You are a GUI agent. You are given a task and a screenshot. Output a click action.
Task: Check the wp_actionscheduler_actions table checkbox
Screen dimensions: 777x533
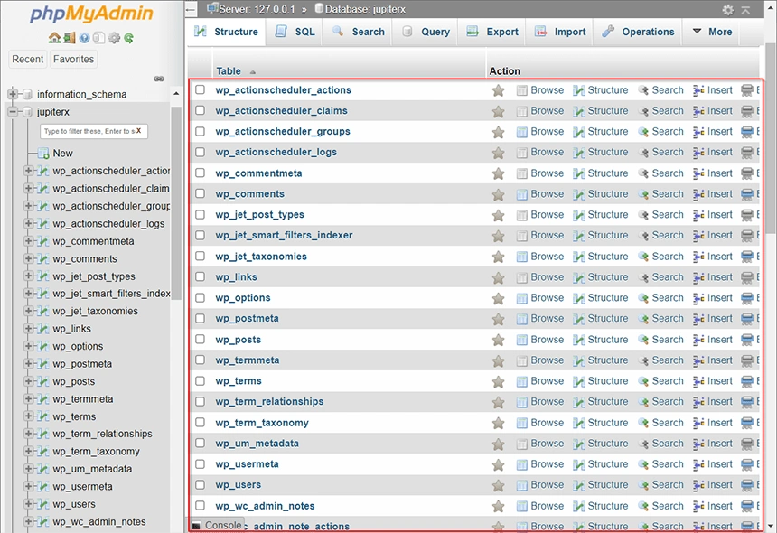pyautogui.click(x=201, y=90)
